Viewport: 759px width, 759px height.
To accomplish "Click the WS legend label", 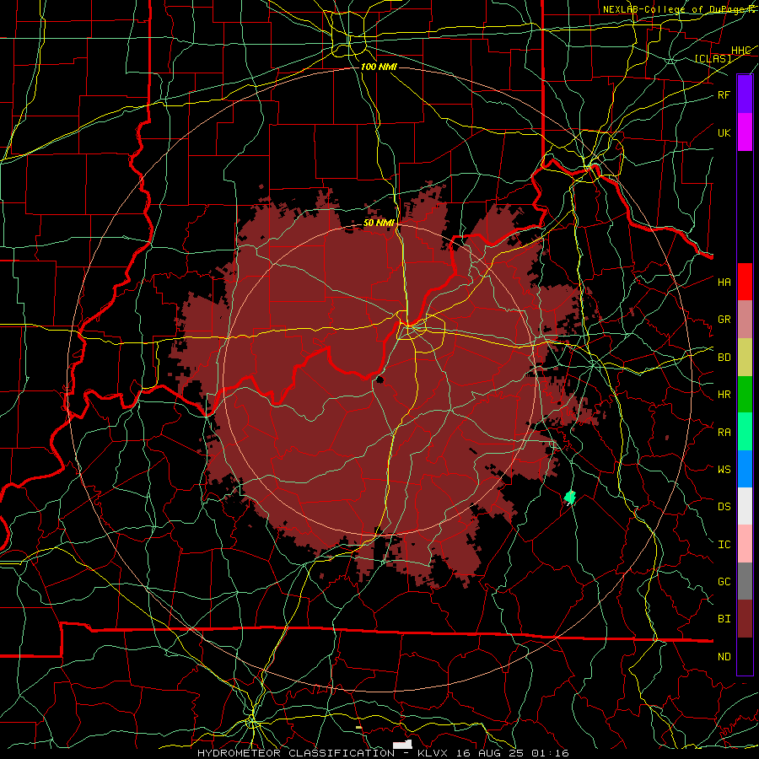I will tap(724, 469).
